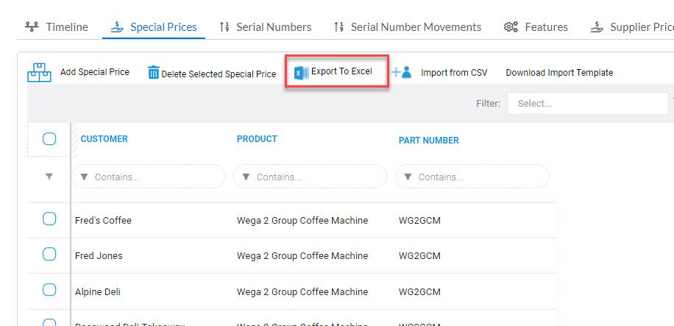Screen dimensions: 674x326
Task: Click the Features gear icon
Action: tap(511, 27)
